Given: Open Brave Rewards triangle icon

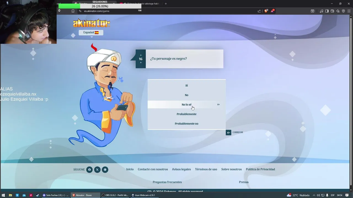Looking at the screenshot, I should [x=272, y=11].
